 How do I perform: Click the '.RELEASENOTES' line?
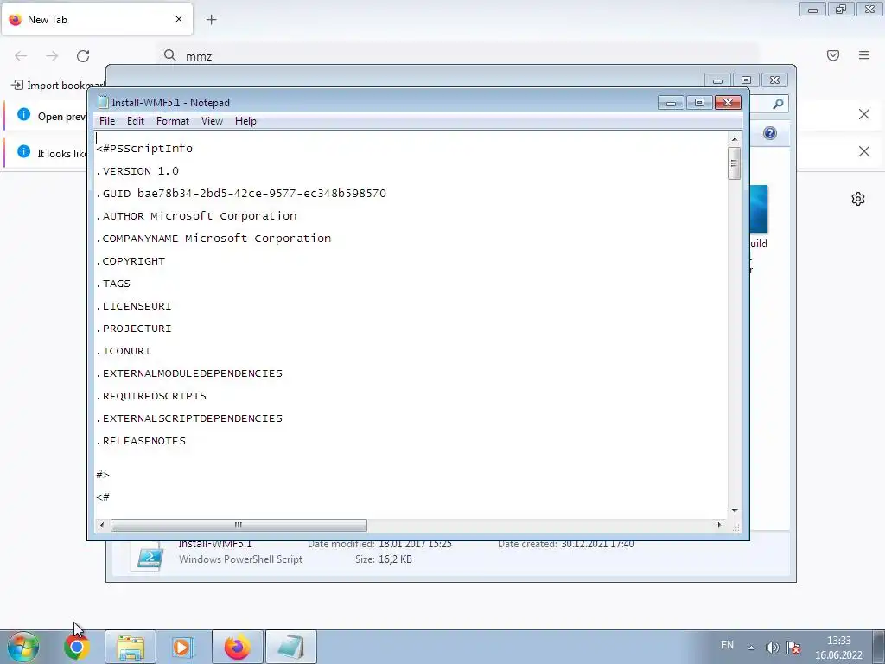[141, 442]
